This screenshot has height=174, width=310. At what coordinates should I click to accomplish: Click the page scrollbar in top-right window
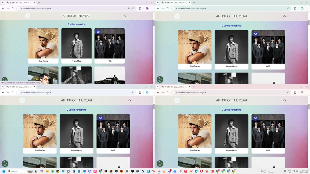pyautogui.click(x=309, y=22)
